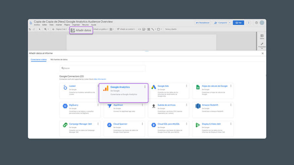Open AppSheet card options menu
This screenshot has height=165, width=294.
pyautogui.click(x=142, y=105)
